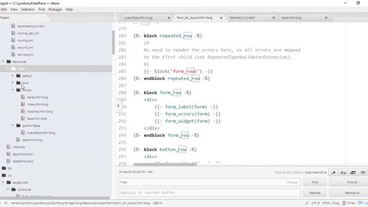Click the Find button
This screenshot has height=207, width=368.
[315, 182]
